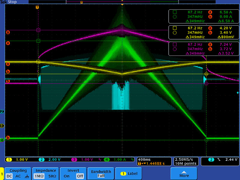Click the cyan trigger source 2 badge

[211, 160]
